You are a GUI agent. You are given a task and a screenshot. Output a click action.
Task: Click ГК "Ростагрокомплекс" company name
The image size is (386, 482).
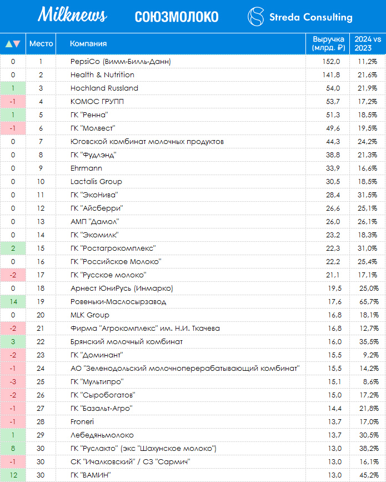point(113,249)
